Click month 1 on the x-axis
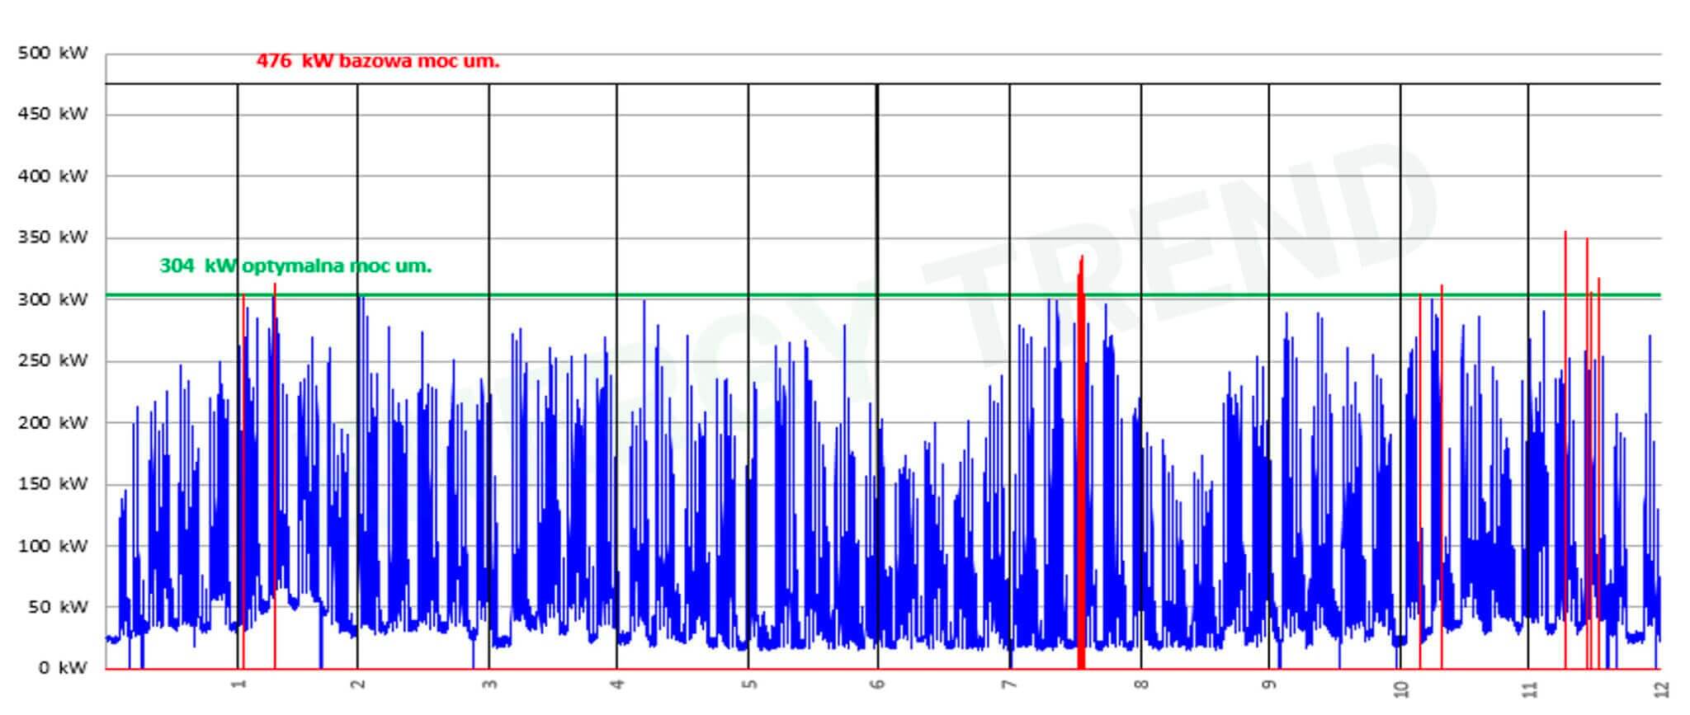 coord(238,684)
